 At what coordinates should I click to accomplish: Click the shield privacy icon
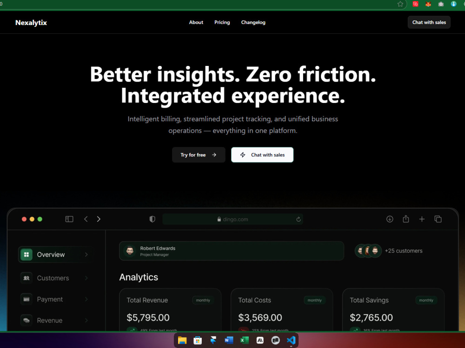click(x=152, y=219)
